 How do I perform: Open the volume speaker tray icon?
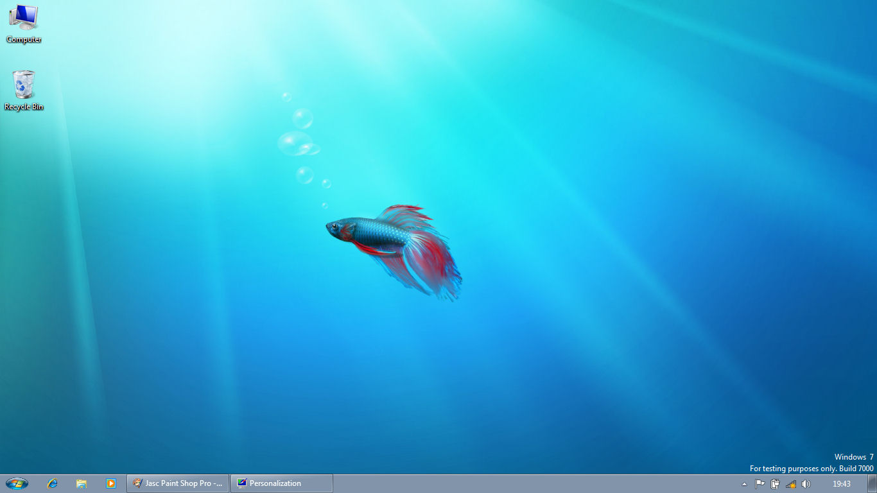click(x=806, y=484)
